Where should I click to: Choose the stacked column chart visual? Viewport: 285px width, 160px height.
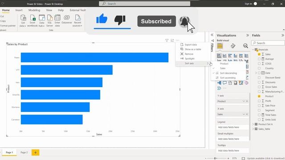tap(224, 56)
